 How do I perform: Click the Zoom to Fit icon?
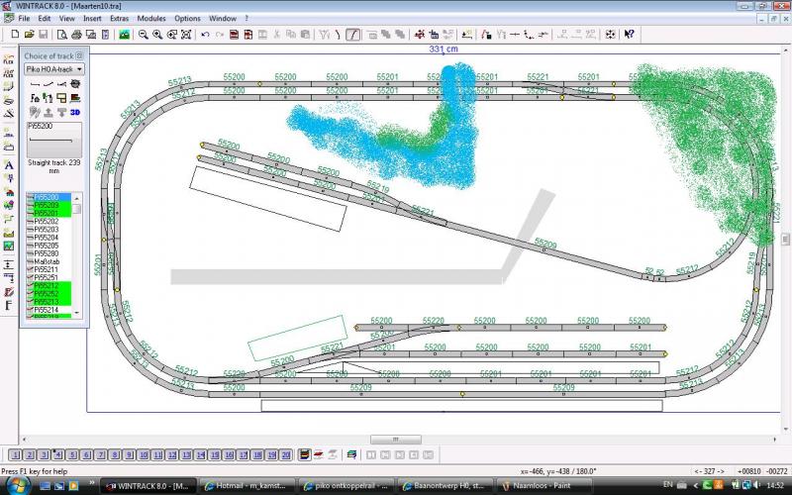pyautogui.click(x=186, y=35)
